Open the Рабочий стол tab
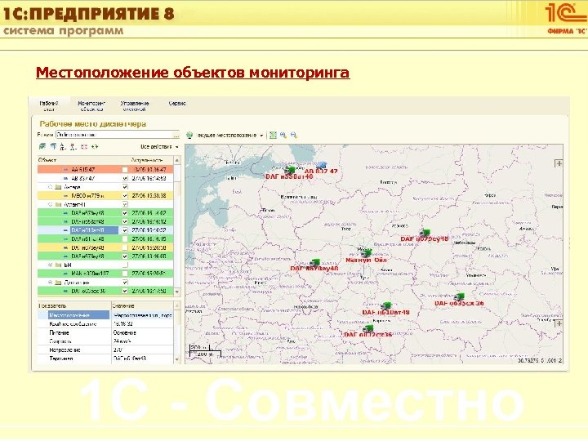This screenshot has width=588, height=441. 49,106
